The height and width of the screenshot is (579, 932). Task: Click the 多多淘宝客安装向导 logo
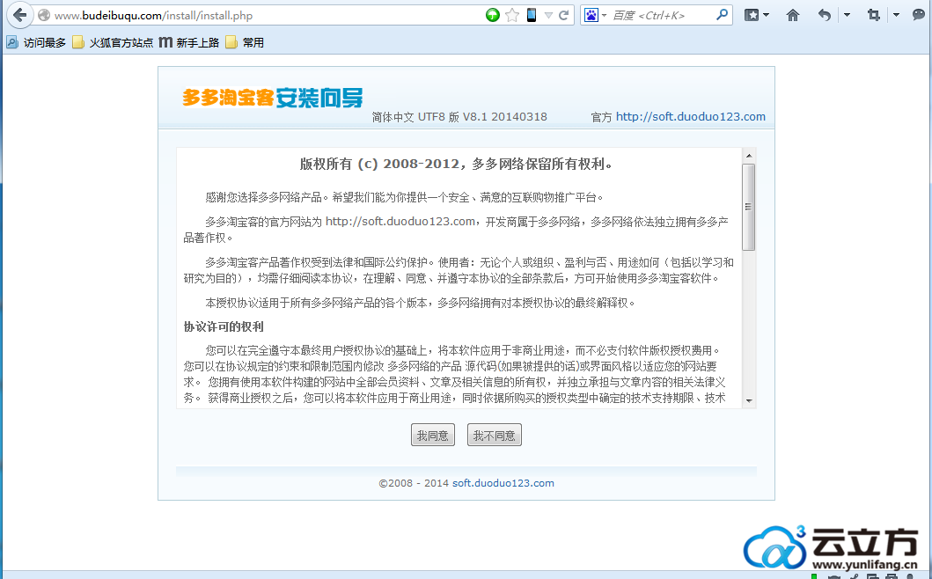tap(272, 98)
